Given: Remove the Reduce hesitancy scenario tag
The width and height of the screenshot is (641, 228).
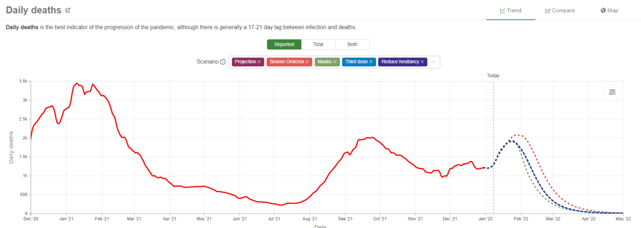Looking at the screenshot, I should click(422, 62).
